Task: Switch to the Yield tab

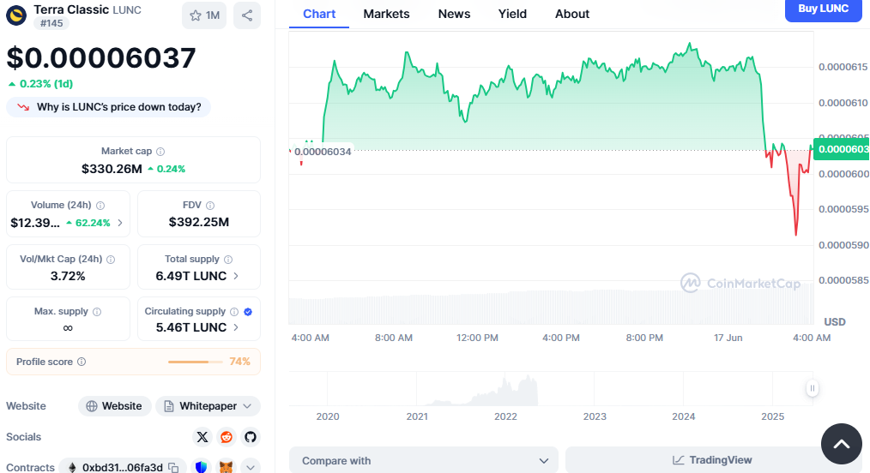Action: (512, 14)
